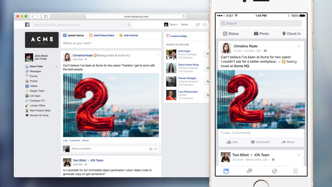The width and height of the screenshot is (332, 187).
Task: Expand options chevron on Tom Elliot desktop post
Action: pos(158,160)
